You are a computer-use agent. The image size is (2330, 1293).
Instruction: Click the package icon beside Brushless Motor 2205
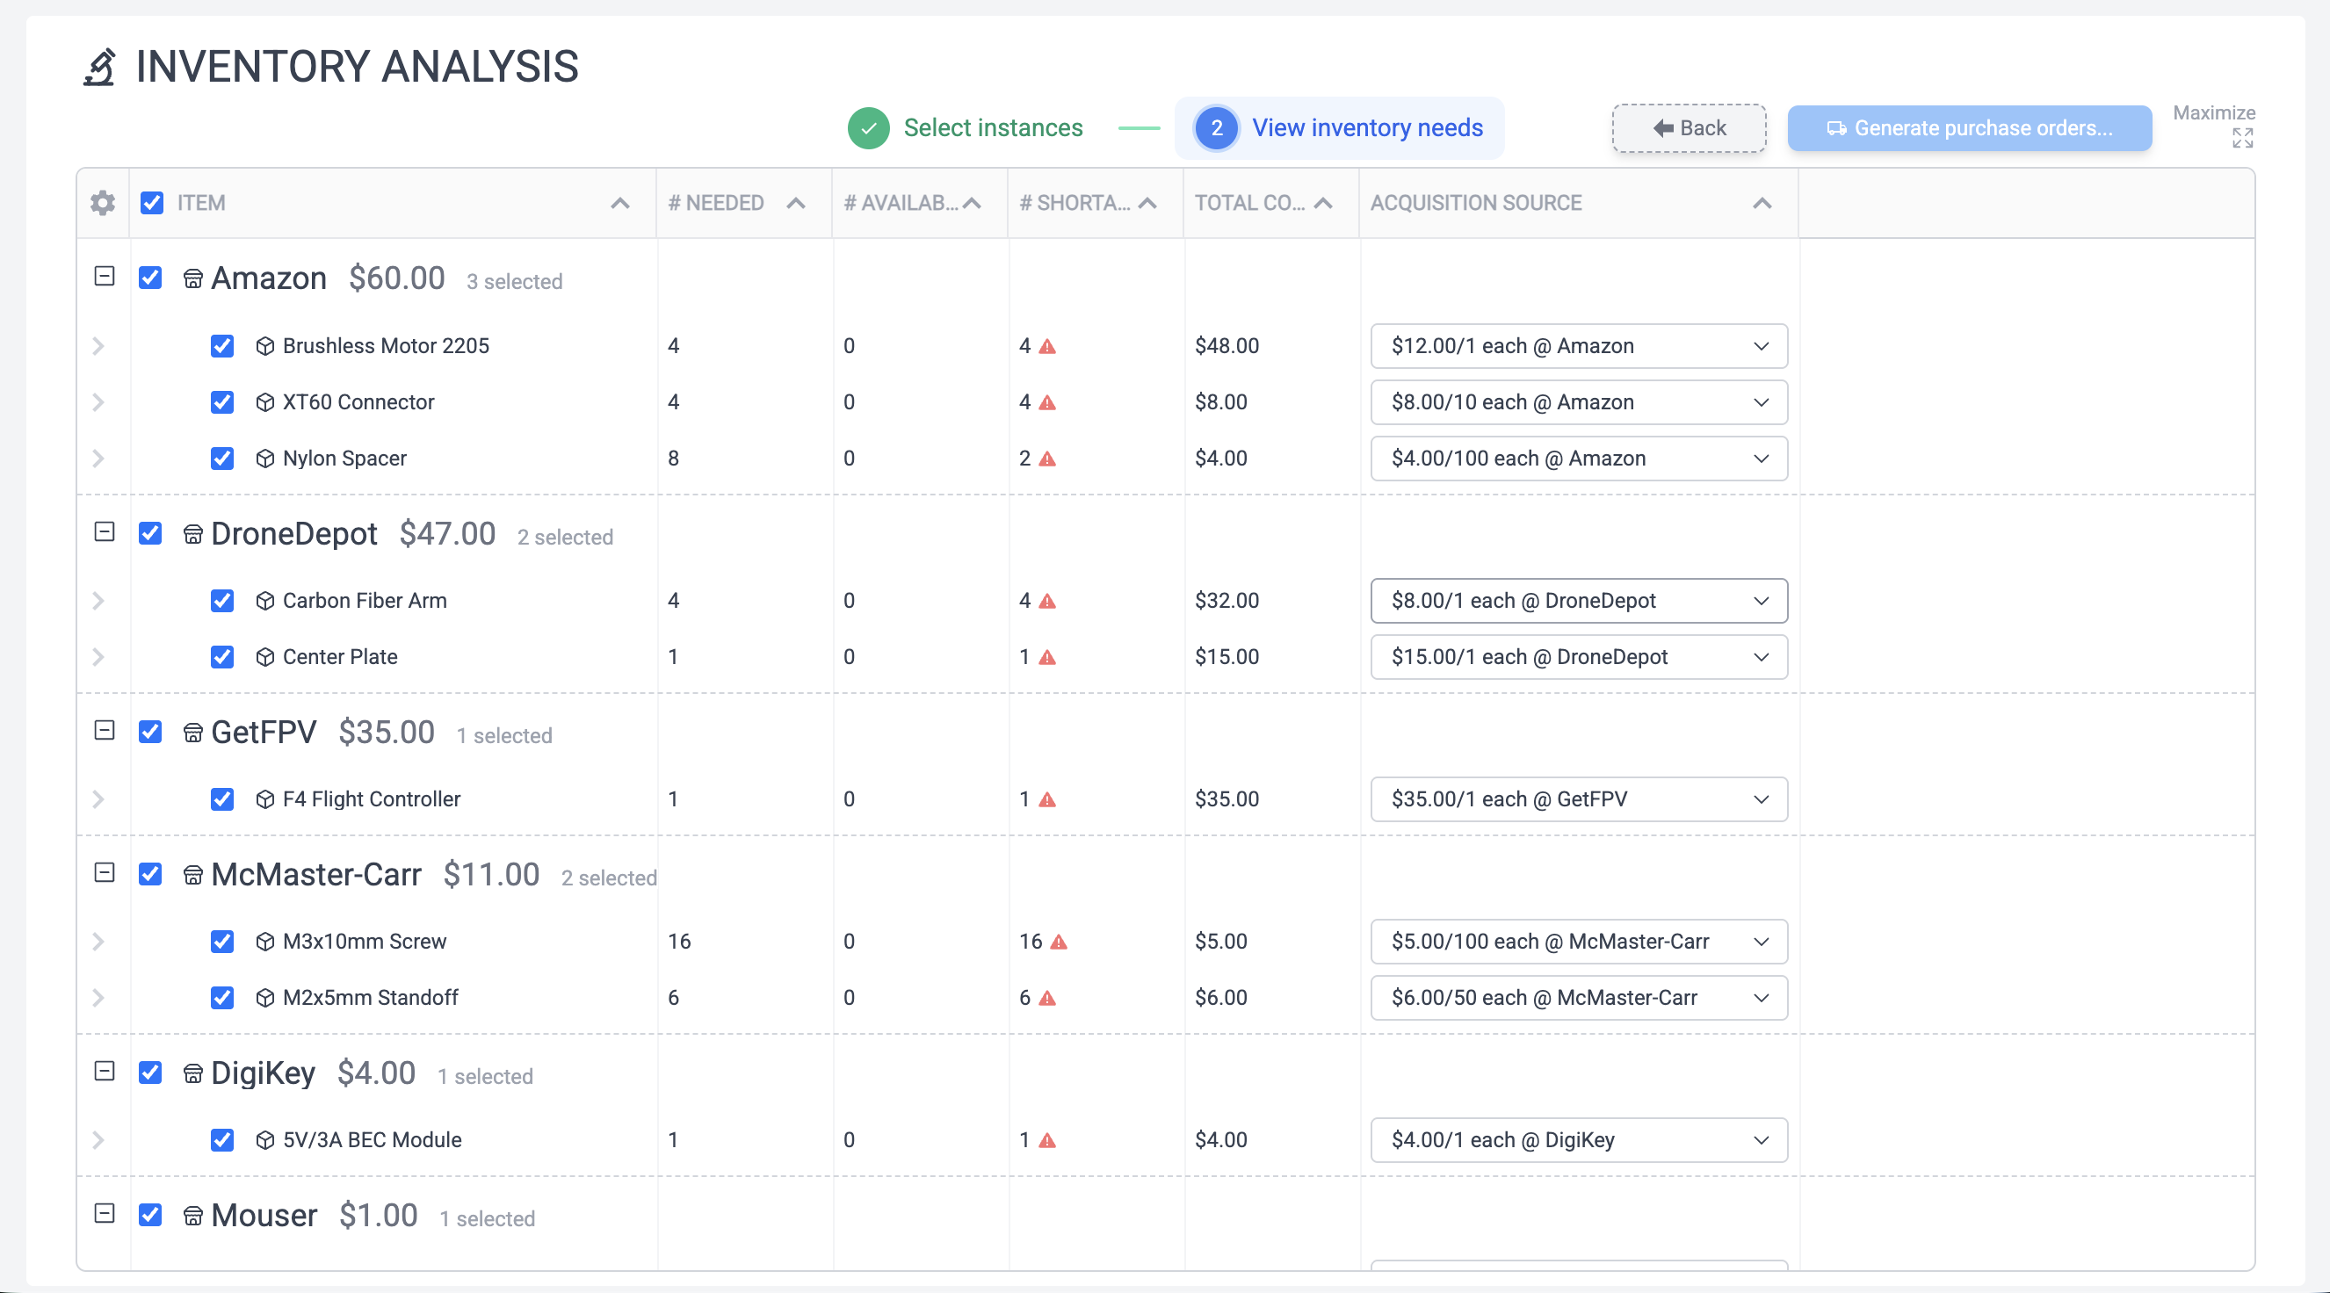coord(264,345)
